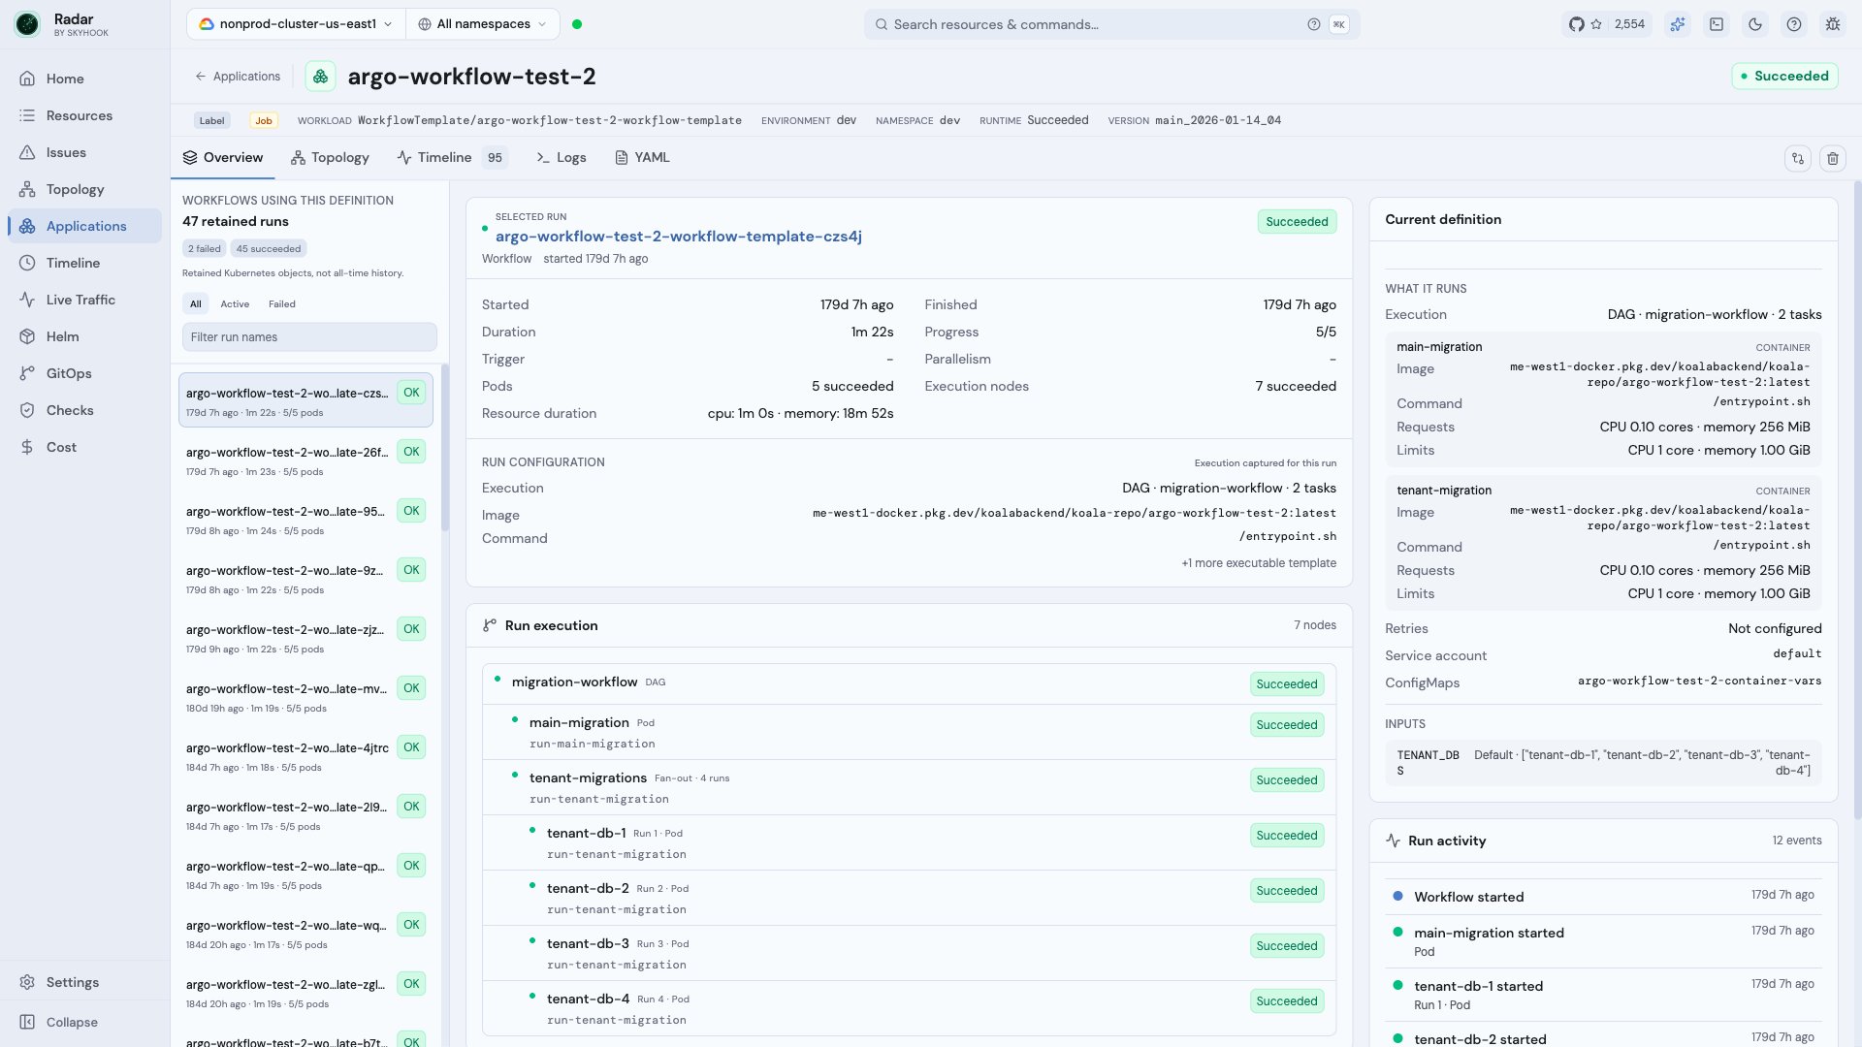This screenshot has width=1862, height=1047.
Task: Click the Workflow started event
Action: coord(1603,897)
